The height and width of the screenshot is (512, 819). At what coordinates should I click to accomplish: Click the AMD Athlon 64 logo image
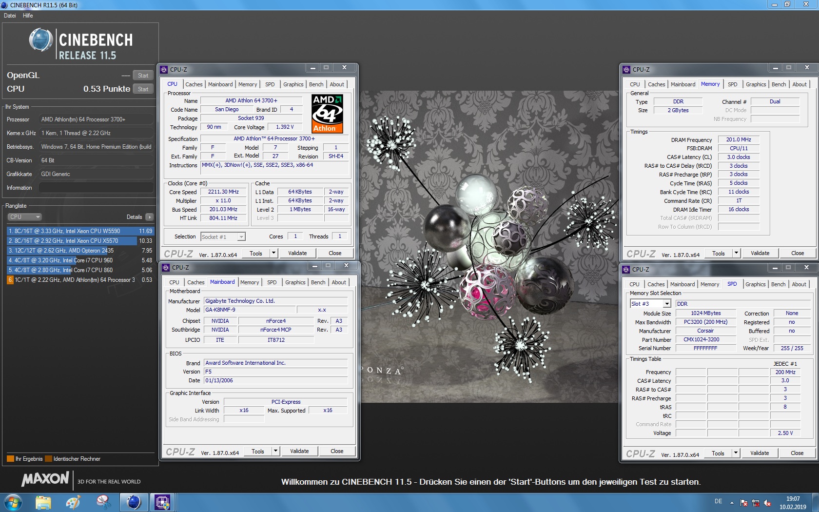[327, 114]
